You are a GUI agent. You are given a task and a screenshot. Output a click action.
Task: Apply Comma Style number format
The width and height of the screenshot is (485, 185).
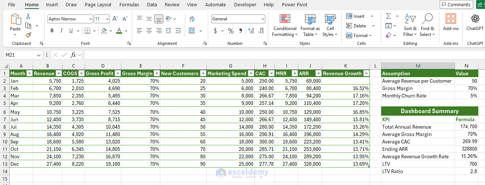point(240,31)
